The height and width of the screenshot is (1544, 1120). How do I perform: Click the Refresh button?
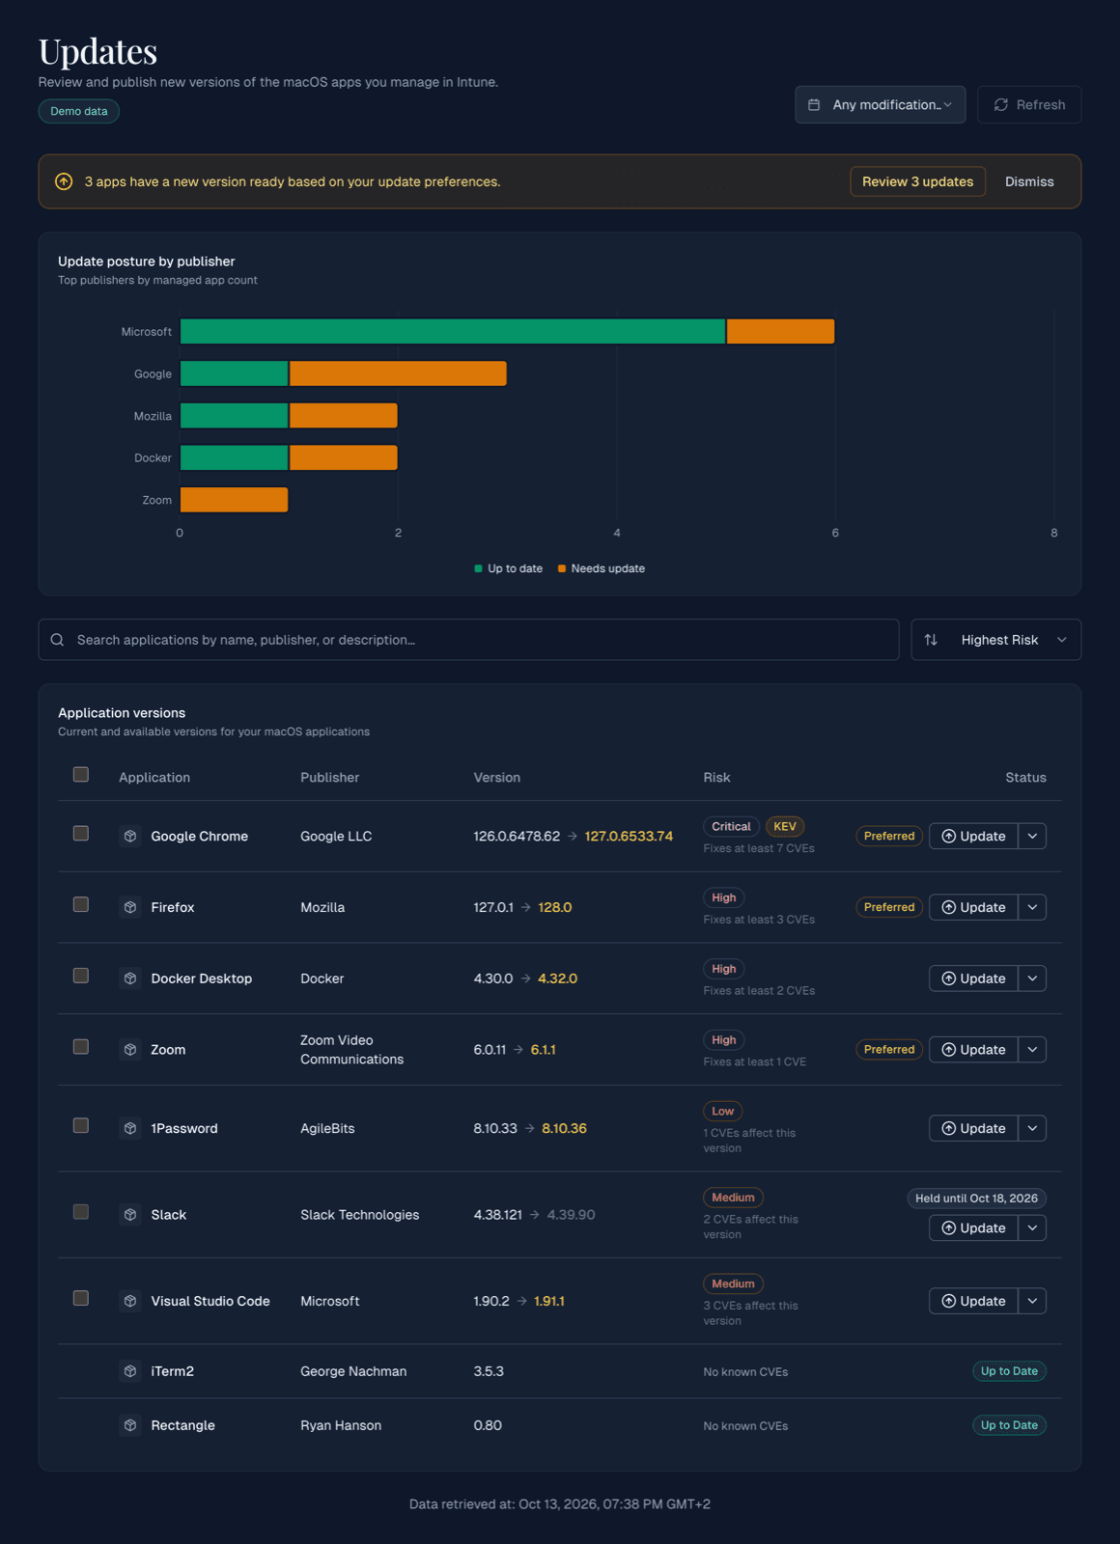pyautogui.click(x=1029, y=104)
